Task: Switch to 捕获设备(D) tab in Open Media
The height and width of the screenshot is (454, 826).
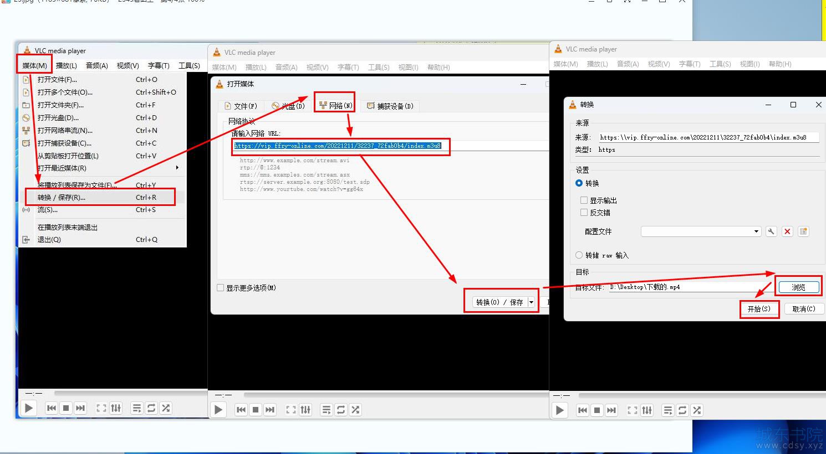Action: click(x=390, y=106)
